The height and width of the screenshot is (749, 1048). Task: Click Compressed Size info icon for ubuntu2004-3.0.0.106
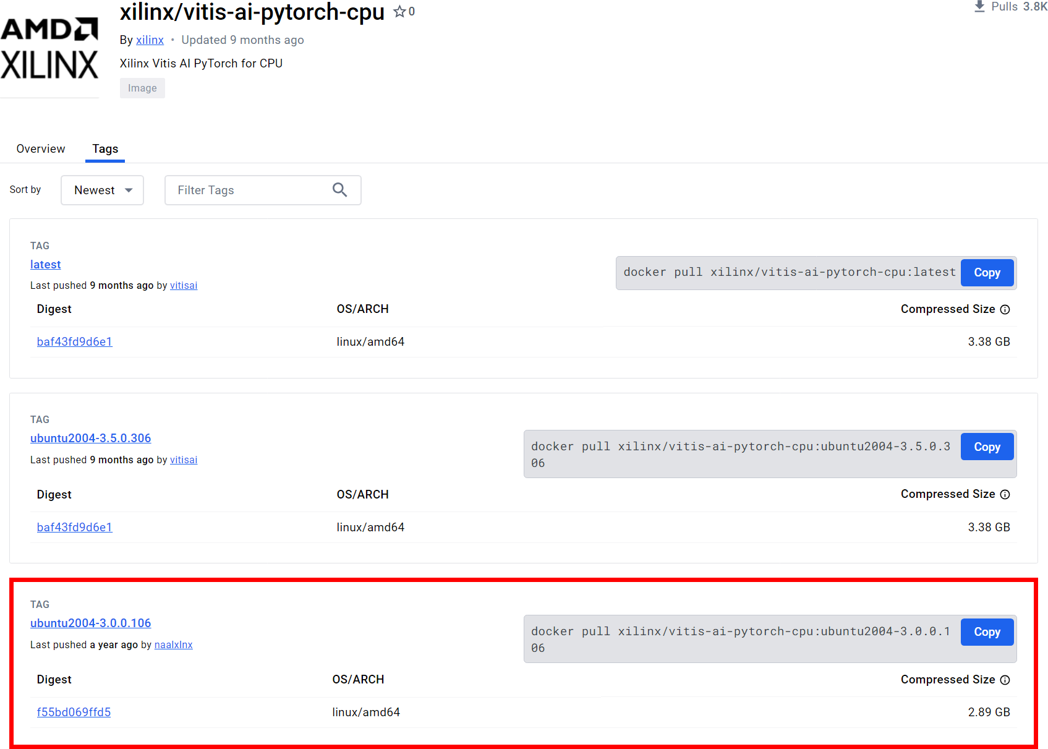[1005, 680]
